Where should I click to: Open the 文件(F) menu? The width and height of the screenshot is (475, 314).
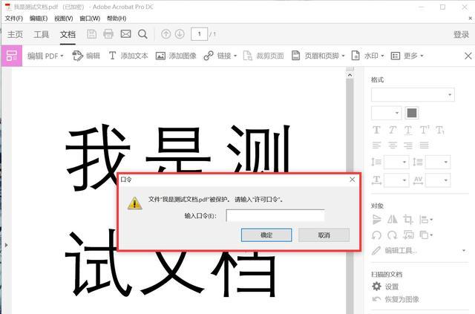click(14, 19)
